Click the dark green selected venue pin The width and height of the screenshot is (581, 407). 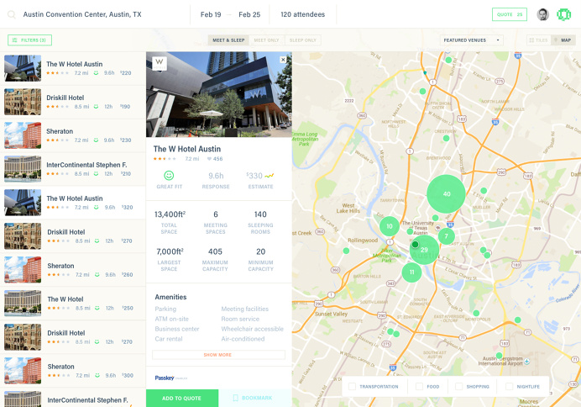click(x=415, y=244)
